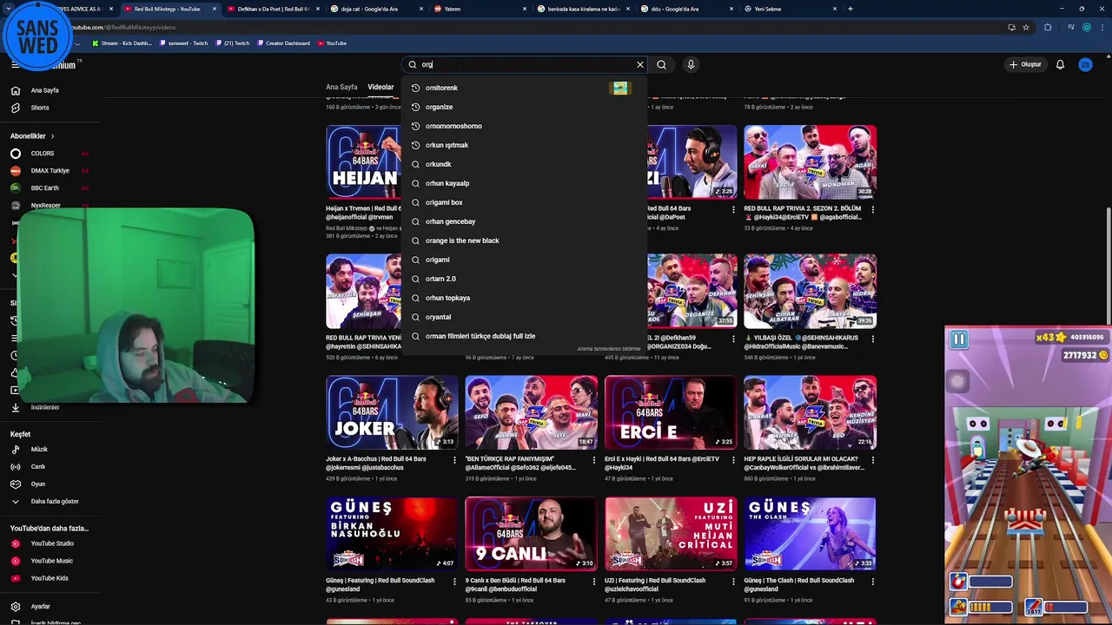Screen dimensions: 1112x625
Task: Open YouTube Kids link
Action: (x=50, y=578)
